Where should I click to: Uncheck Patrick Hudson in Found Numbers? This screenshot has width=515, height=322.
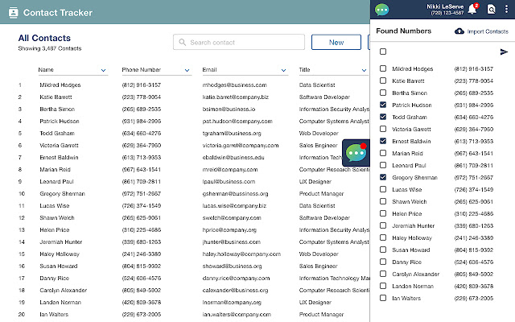[383, 105]
